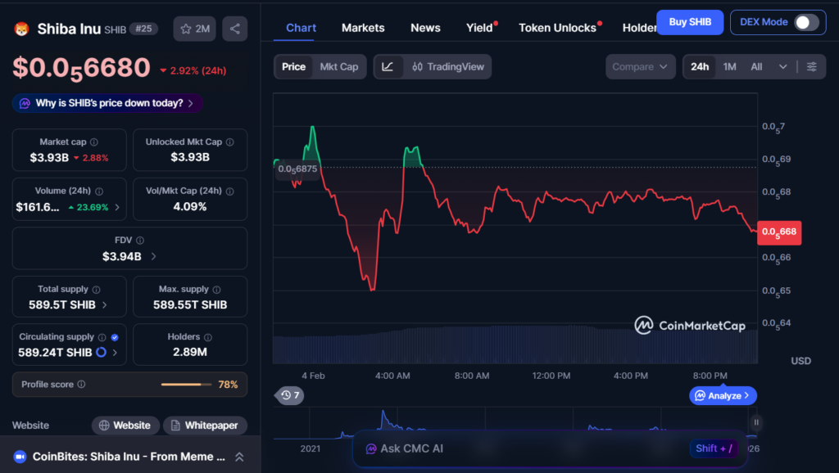The image size is (839, 473).
Task: Click the share icon next to Shiba Inu
Action: pos(235,29)
